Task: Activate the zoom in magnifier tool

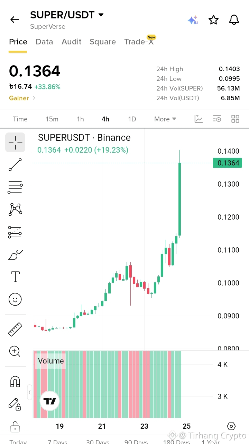Action: coord(15,351)
